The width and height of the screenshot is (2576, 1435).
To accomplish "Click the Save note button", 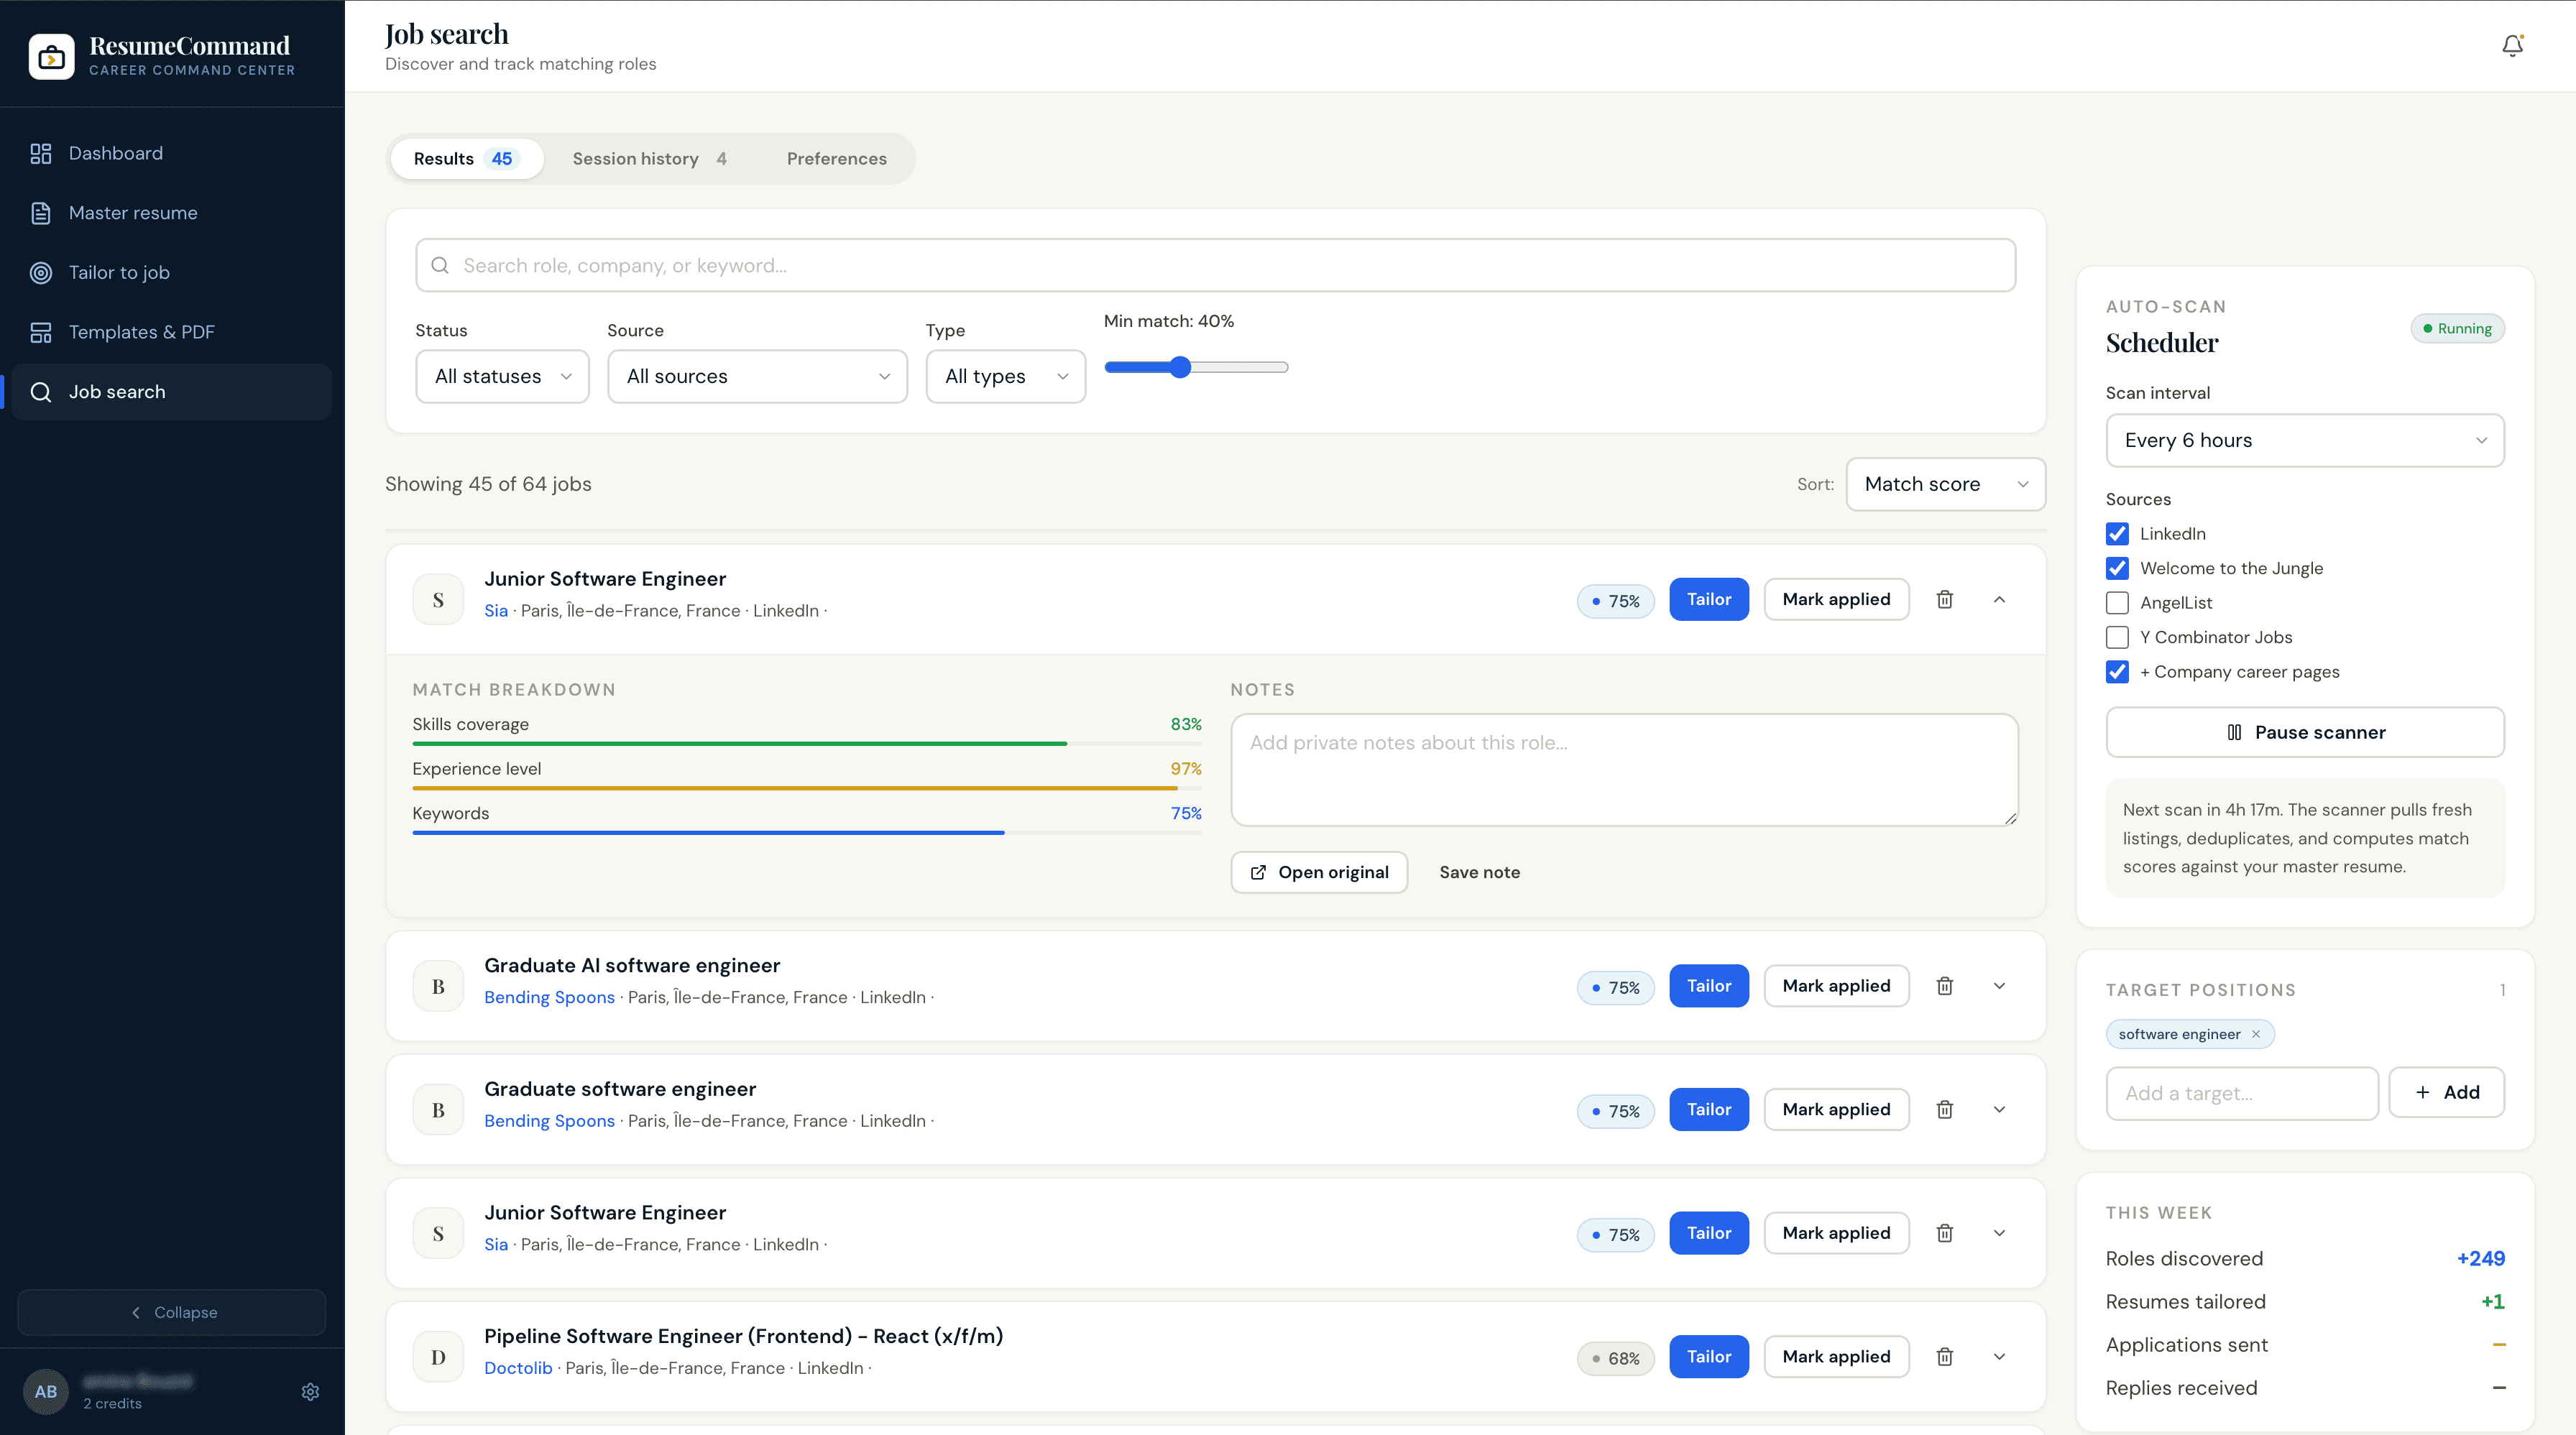I will 1479,872.
